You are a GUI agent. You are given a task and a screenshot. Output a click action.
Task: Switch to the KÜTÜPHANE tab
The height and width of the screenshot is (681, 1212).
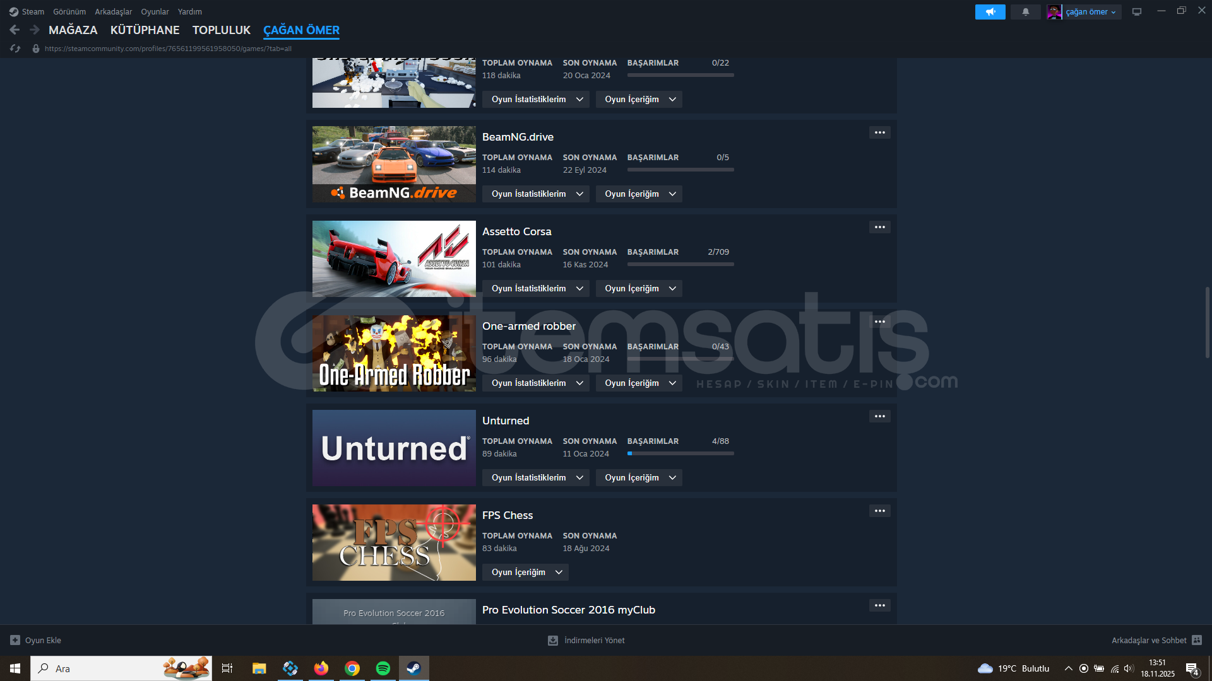click(145, 30)
